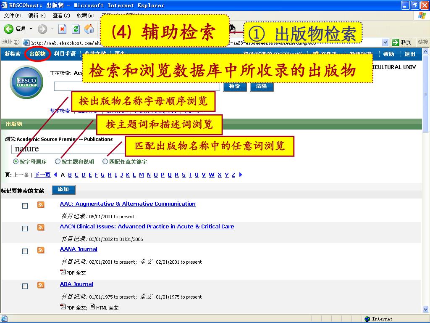Select 匹配任意关键字 radio button
This screenshot has width=430, height=323.
pyautogui.click(x=105, y=161)
